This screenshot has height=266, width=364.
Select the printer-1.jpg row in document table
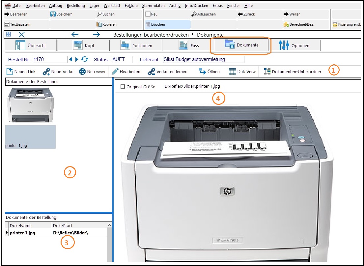pyautogui.click(x=22, y=233)
